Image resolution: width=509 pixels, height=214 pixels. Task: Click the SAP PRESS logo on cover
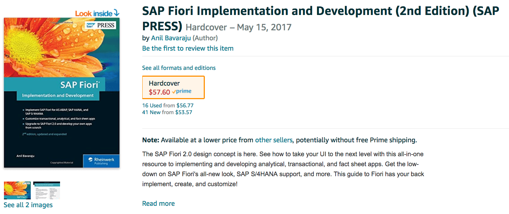pyautogui.click(x=101, y=25)
